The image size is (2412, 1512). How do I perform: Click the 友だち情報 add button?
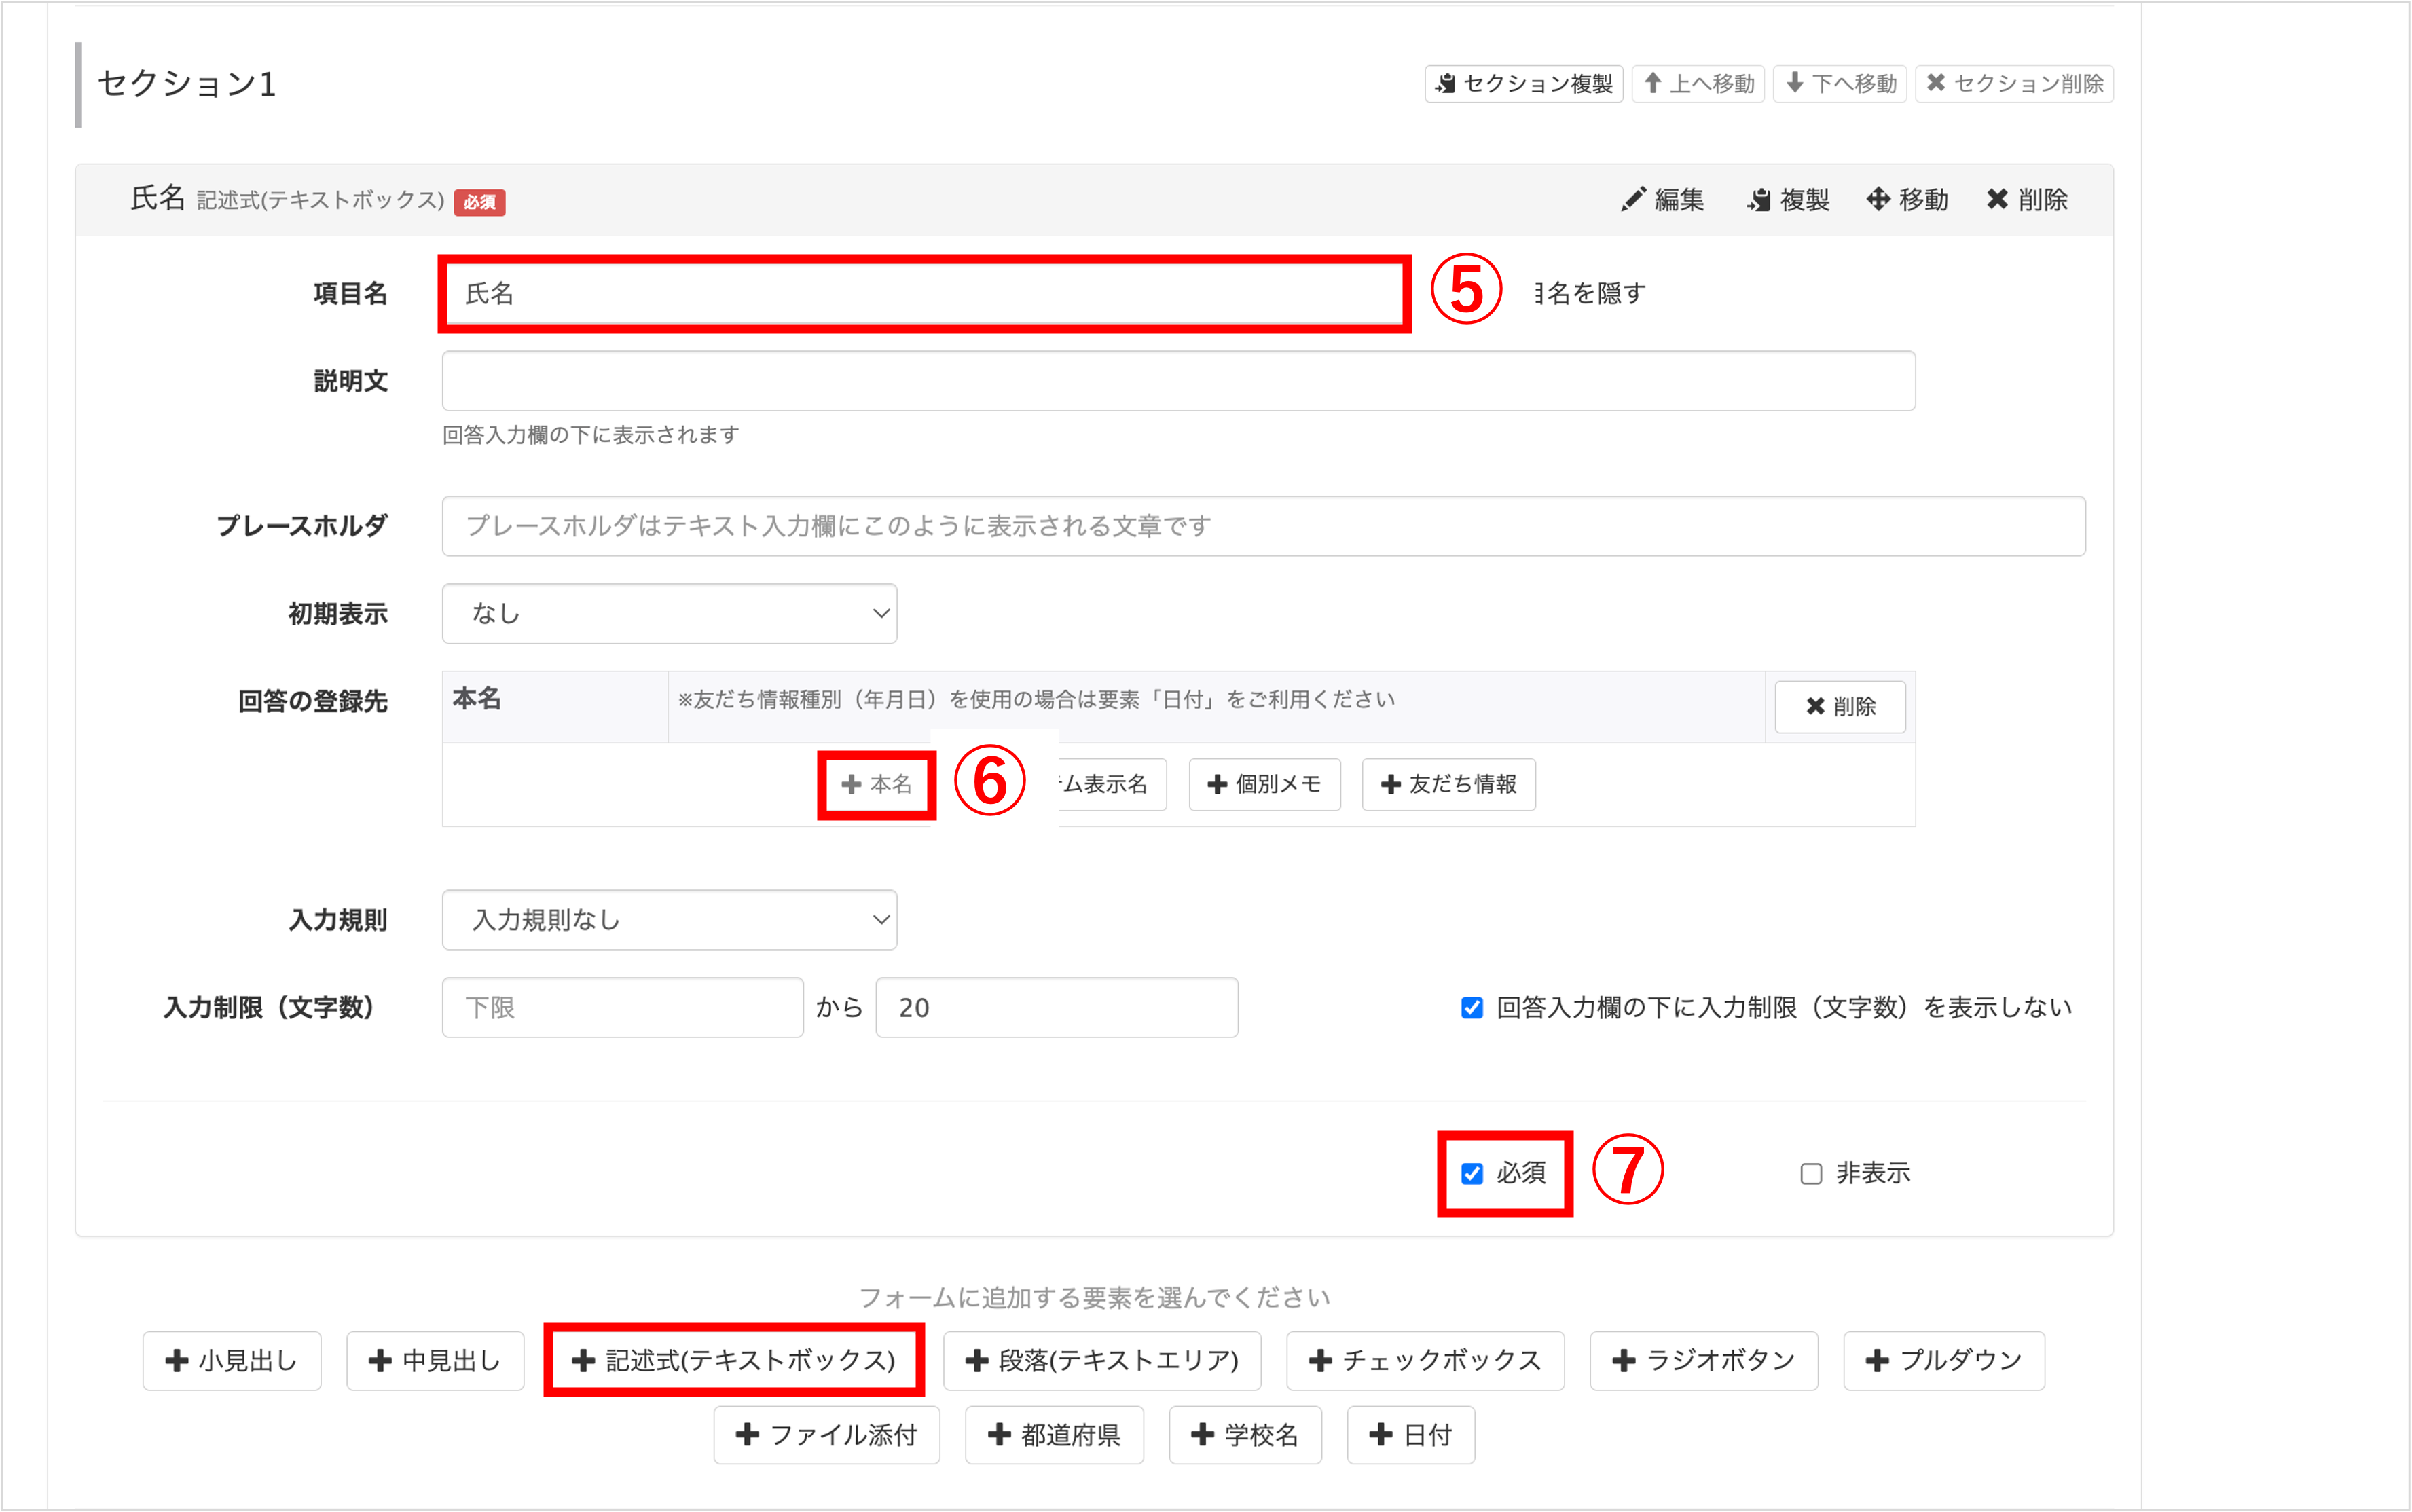(x=1448, y=785)
